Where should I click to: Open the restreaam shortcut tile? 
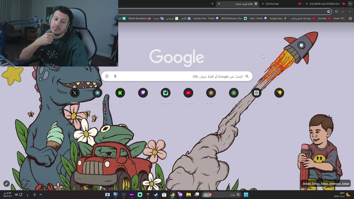click(211, 96)
